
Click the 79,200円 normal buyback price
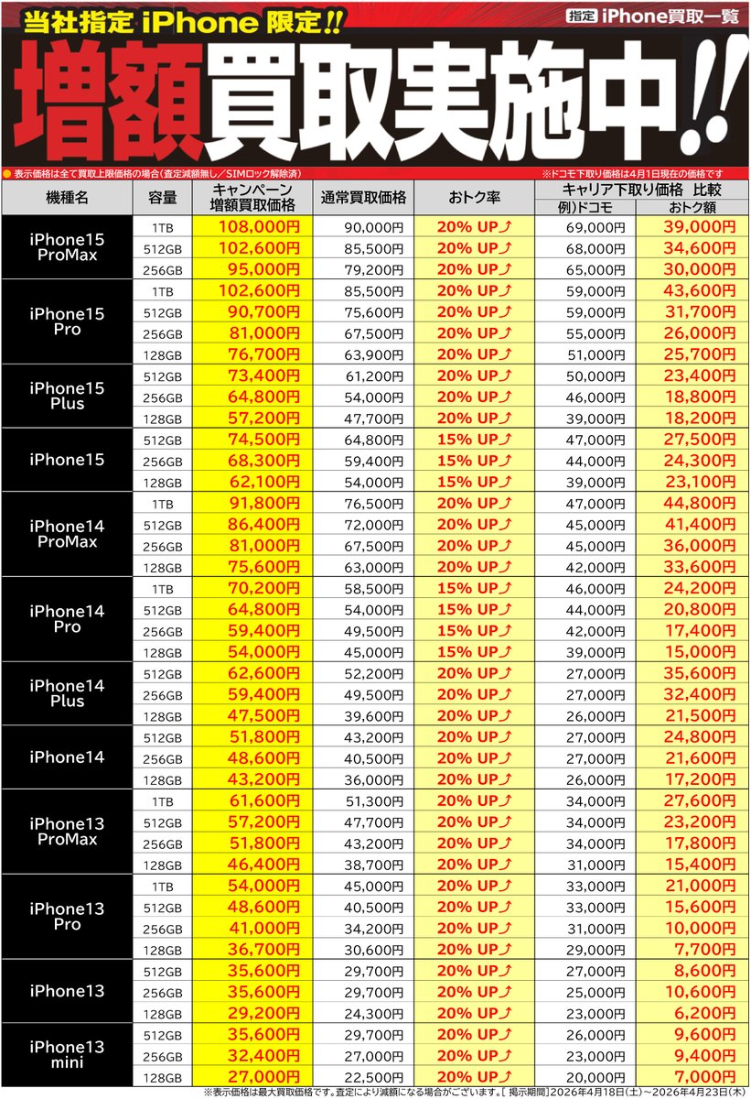[x=373, y=269]
